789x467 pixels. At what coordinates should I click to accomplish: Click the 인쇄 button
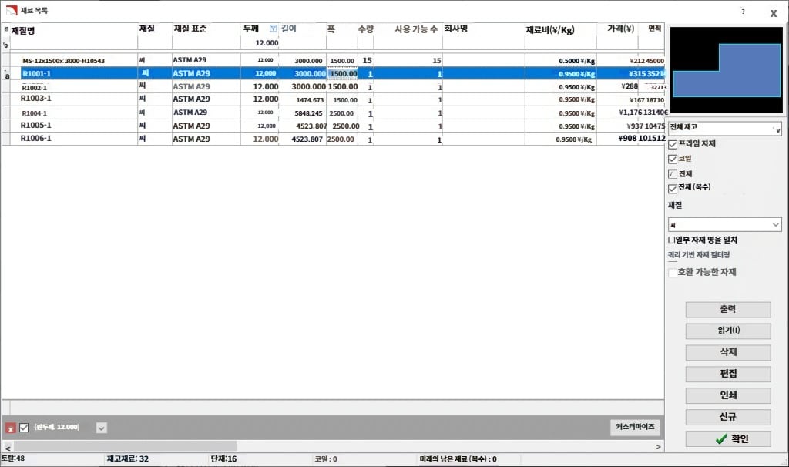pos(727,395)
